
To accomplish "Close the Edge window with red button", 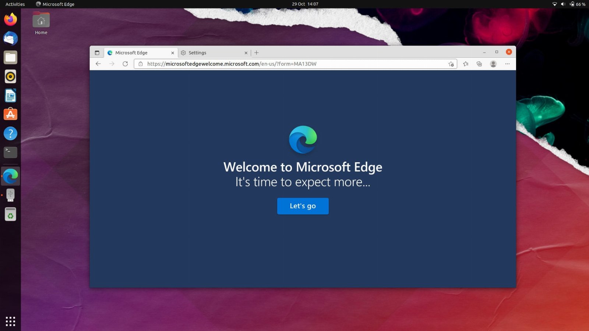I will (x=509, y=52).
